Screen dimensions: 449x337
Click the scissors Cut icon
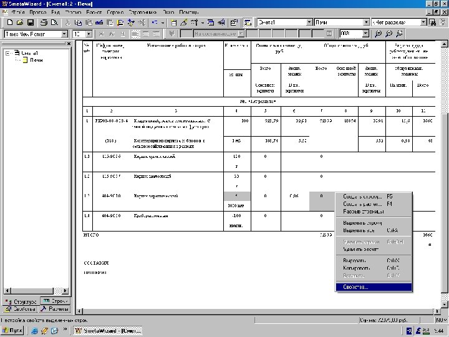coord(67,22)
